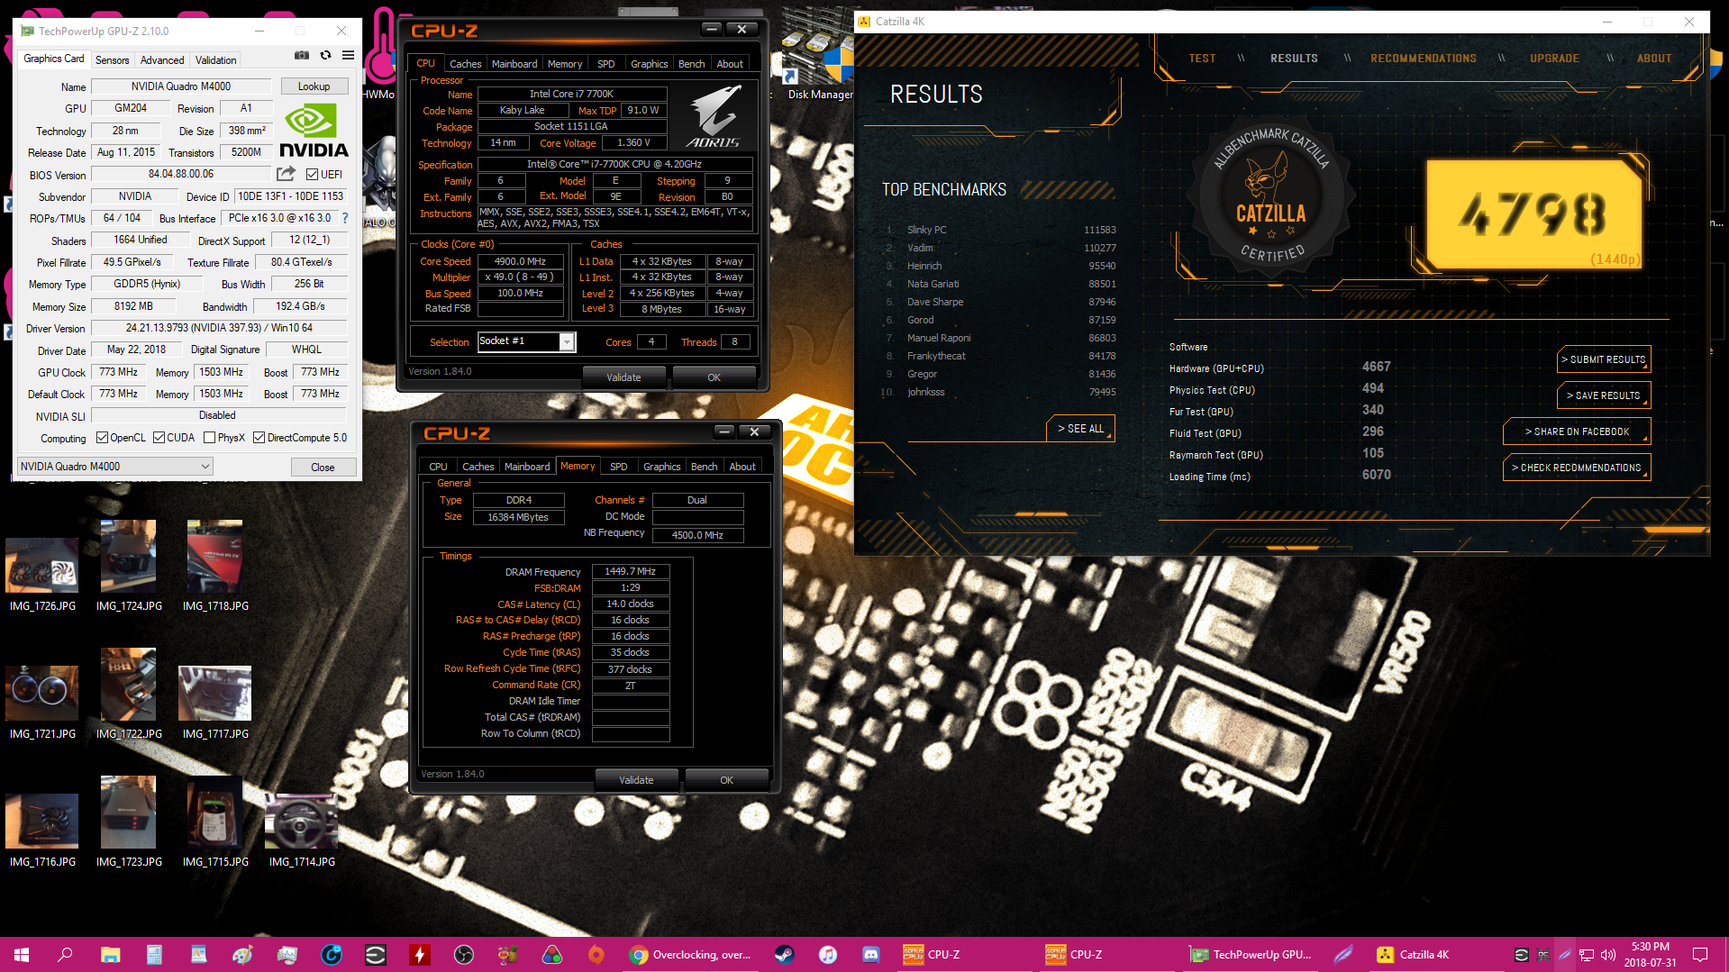Click the Driver Version field in GPU-Z
1729x972 pixels.
[219, 329]
